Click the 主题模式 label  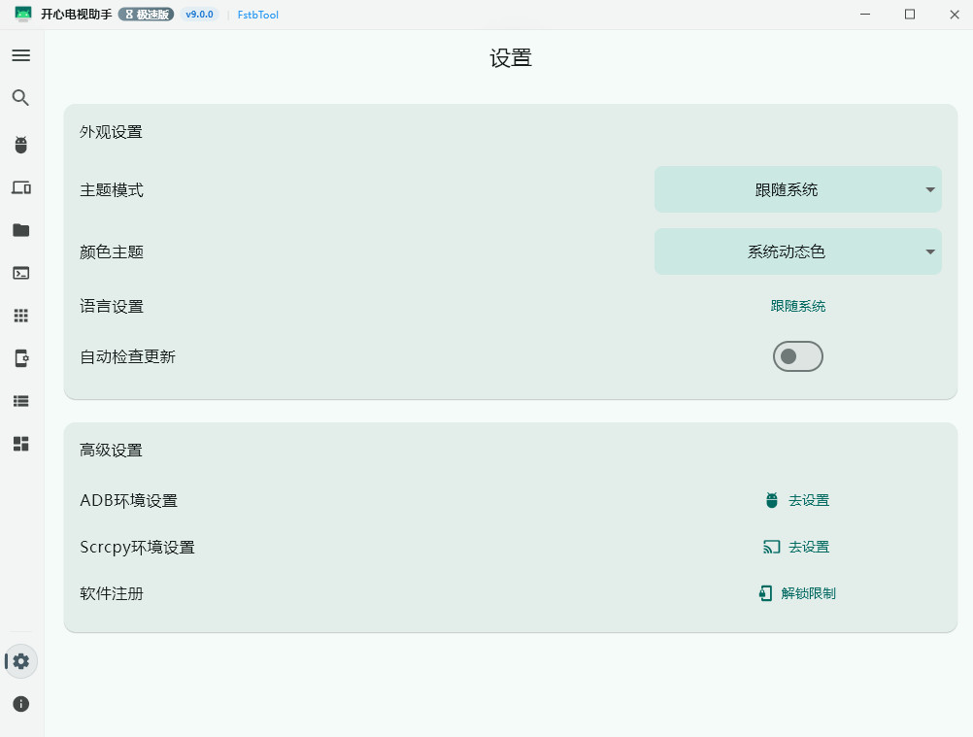[x=112, y=190]
